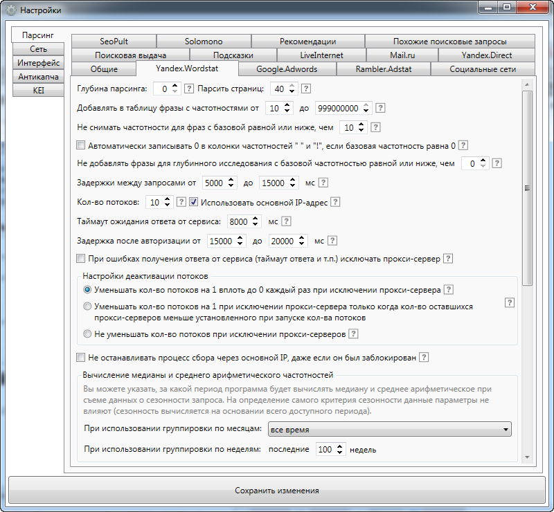Screen dimensions: 554x512
Task: Open the Рекомендации tab
Action: (307, 42)
